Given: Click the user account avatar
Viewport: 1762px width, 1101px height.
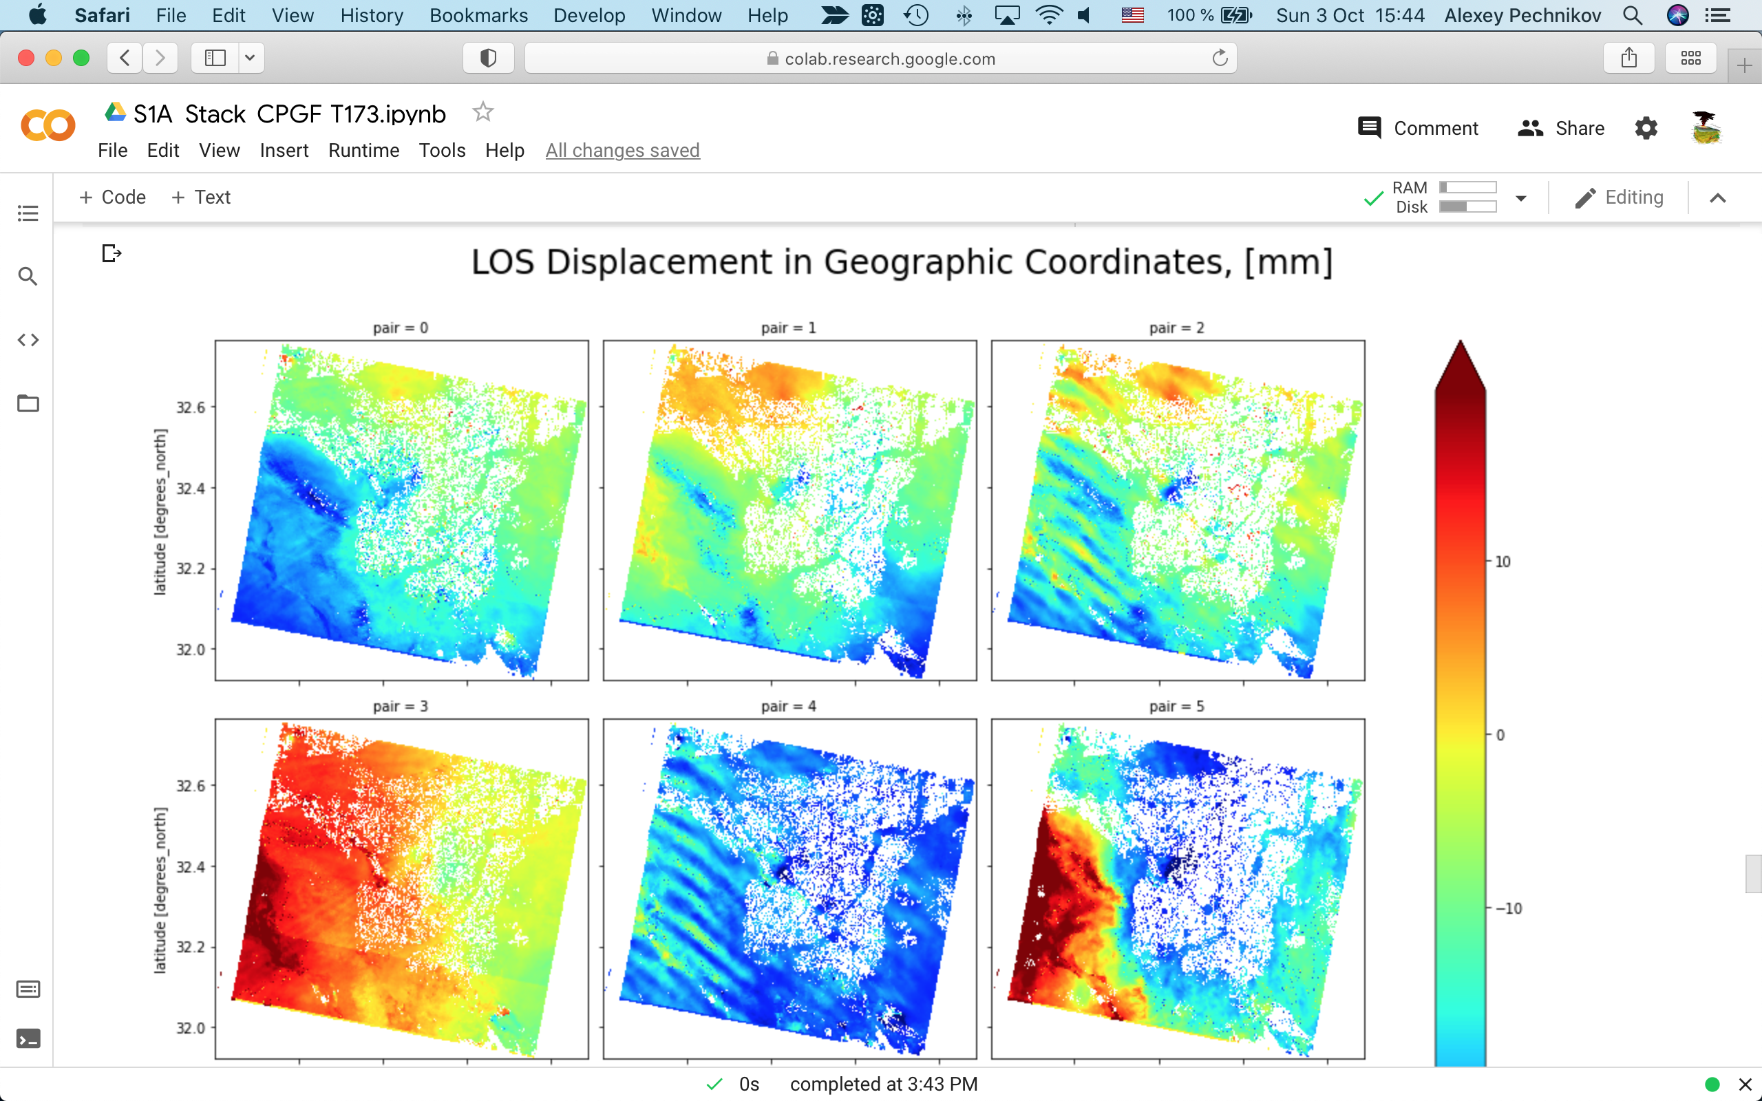Looking at the screenshot, I should [x=1705, y=128].
